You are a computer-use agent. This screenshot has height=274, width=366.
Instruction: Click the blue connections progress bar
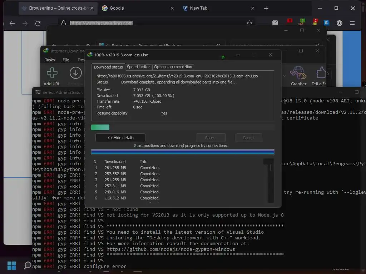point(183,152)
